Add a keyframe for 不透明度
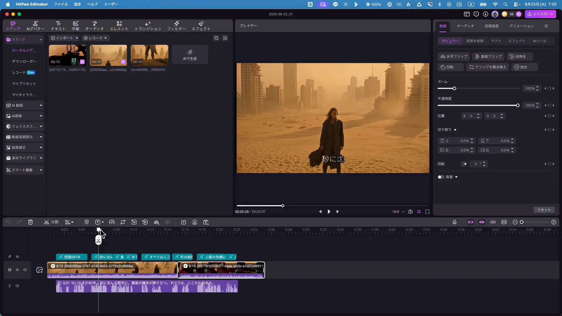The width and height of the screenshot is (562, 316). [549, 105]
